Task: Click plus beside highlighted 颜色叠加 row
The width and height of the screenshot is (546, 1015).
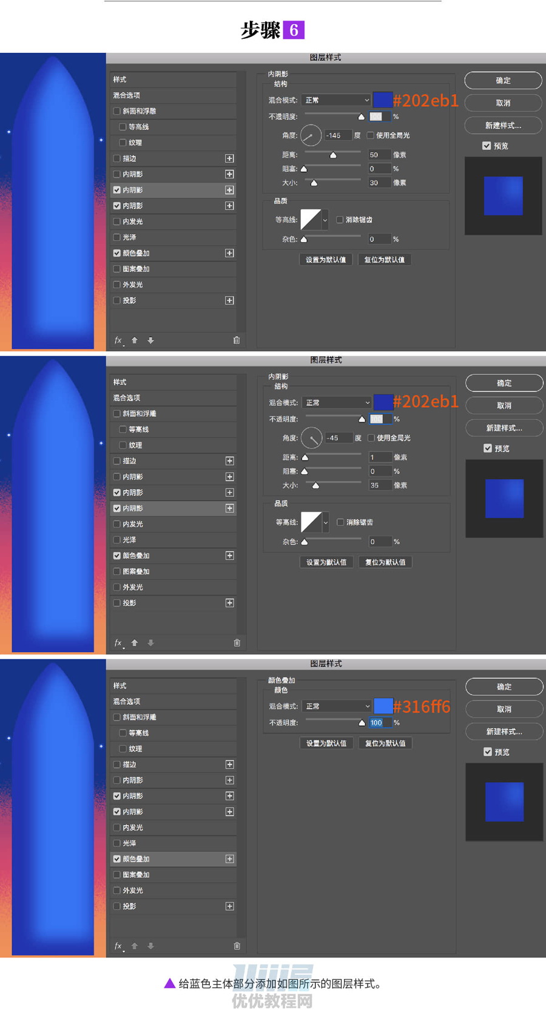Action: (229, 859)
